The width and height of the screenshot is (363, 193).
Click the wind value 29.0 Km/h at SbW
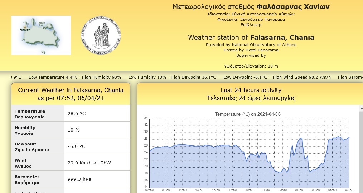[89, 163]
